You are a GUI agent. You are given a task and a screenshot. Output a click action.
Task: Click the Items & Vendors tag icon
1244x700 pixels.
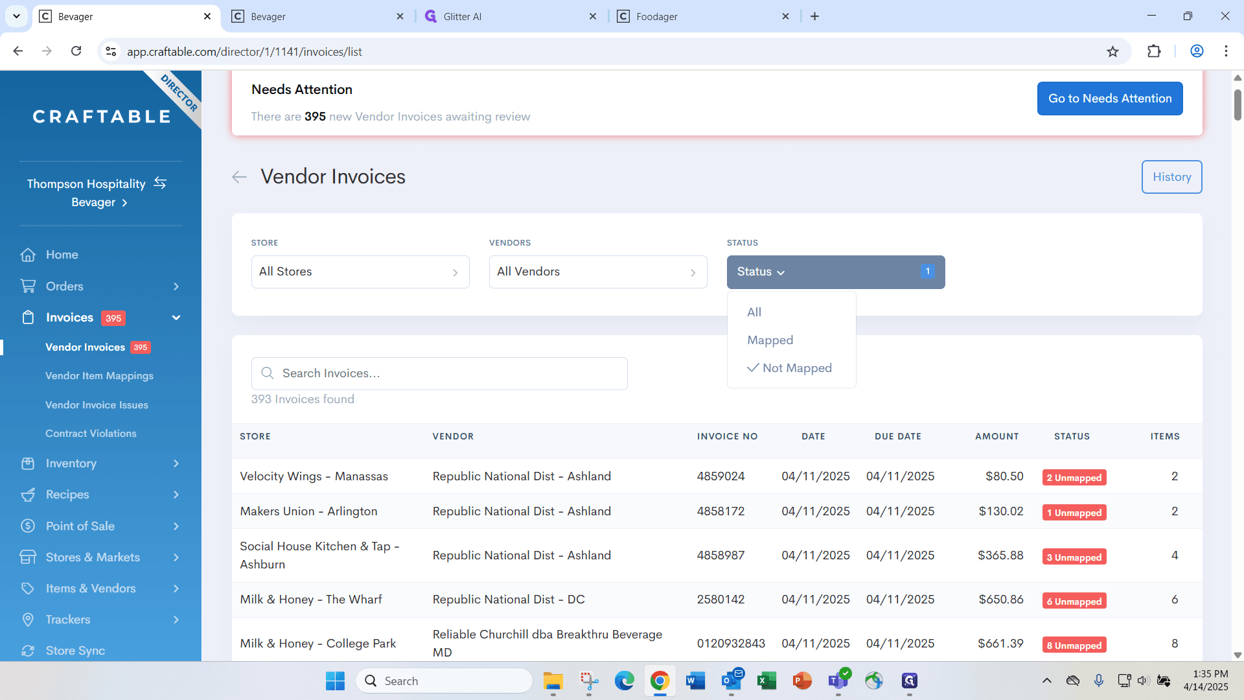tap(28, 589)
